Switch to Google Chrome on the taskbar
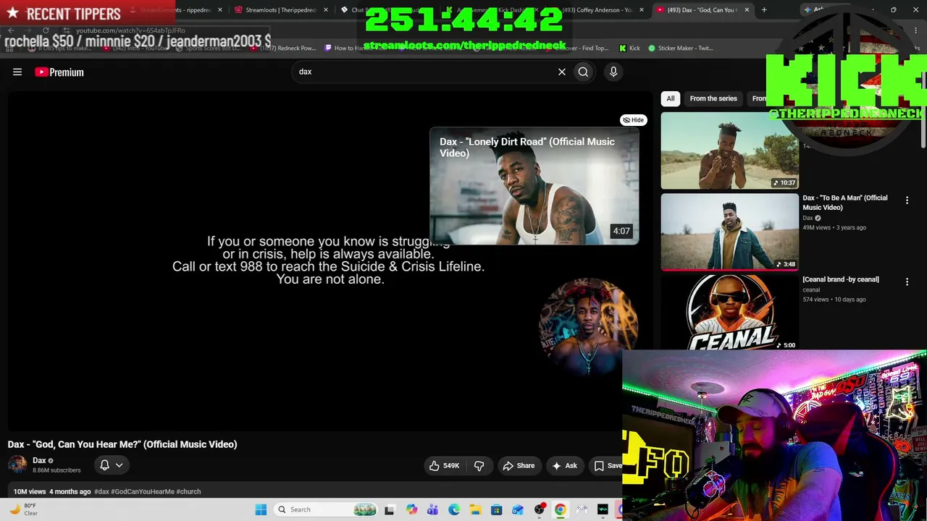Viewport: 927px width, 521px height. point(560,509)
